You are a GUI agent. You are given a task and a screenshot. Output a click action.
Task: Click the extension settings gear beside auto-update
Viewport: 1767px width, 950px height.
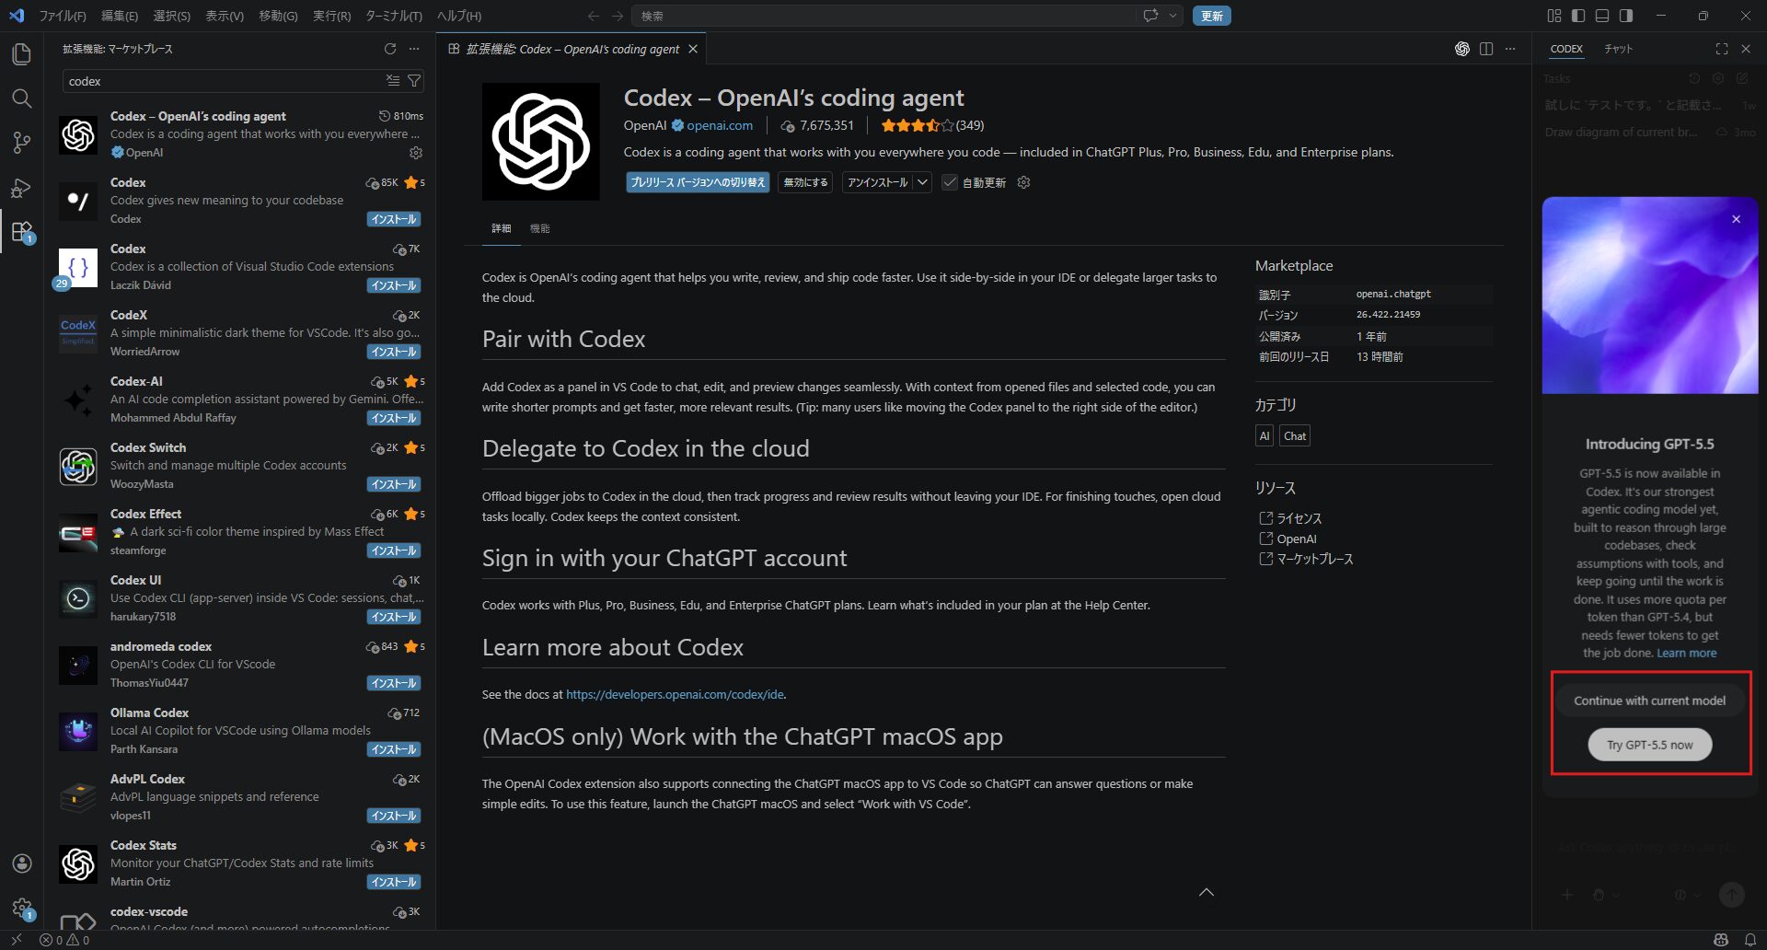coord(1023,182)
